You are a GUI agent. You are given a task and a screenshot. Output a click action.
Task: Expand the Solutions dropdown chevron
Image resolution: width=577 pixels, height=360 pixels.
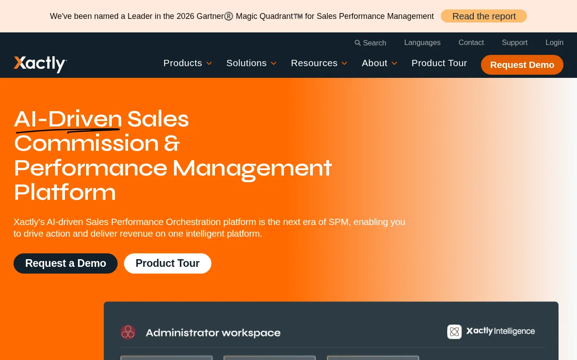(x=274, y=63)
